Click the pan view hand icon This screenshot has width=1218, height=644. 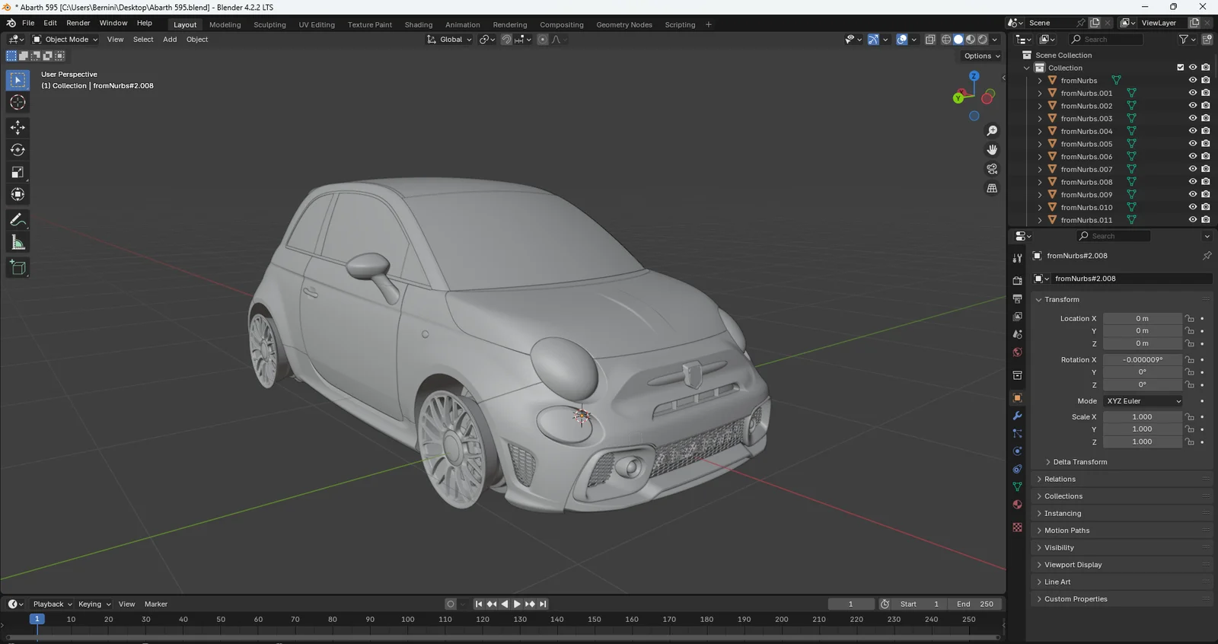pyautogui.click(x=992, y=150)
